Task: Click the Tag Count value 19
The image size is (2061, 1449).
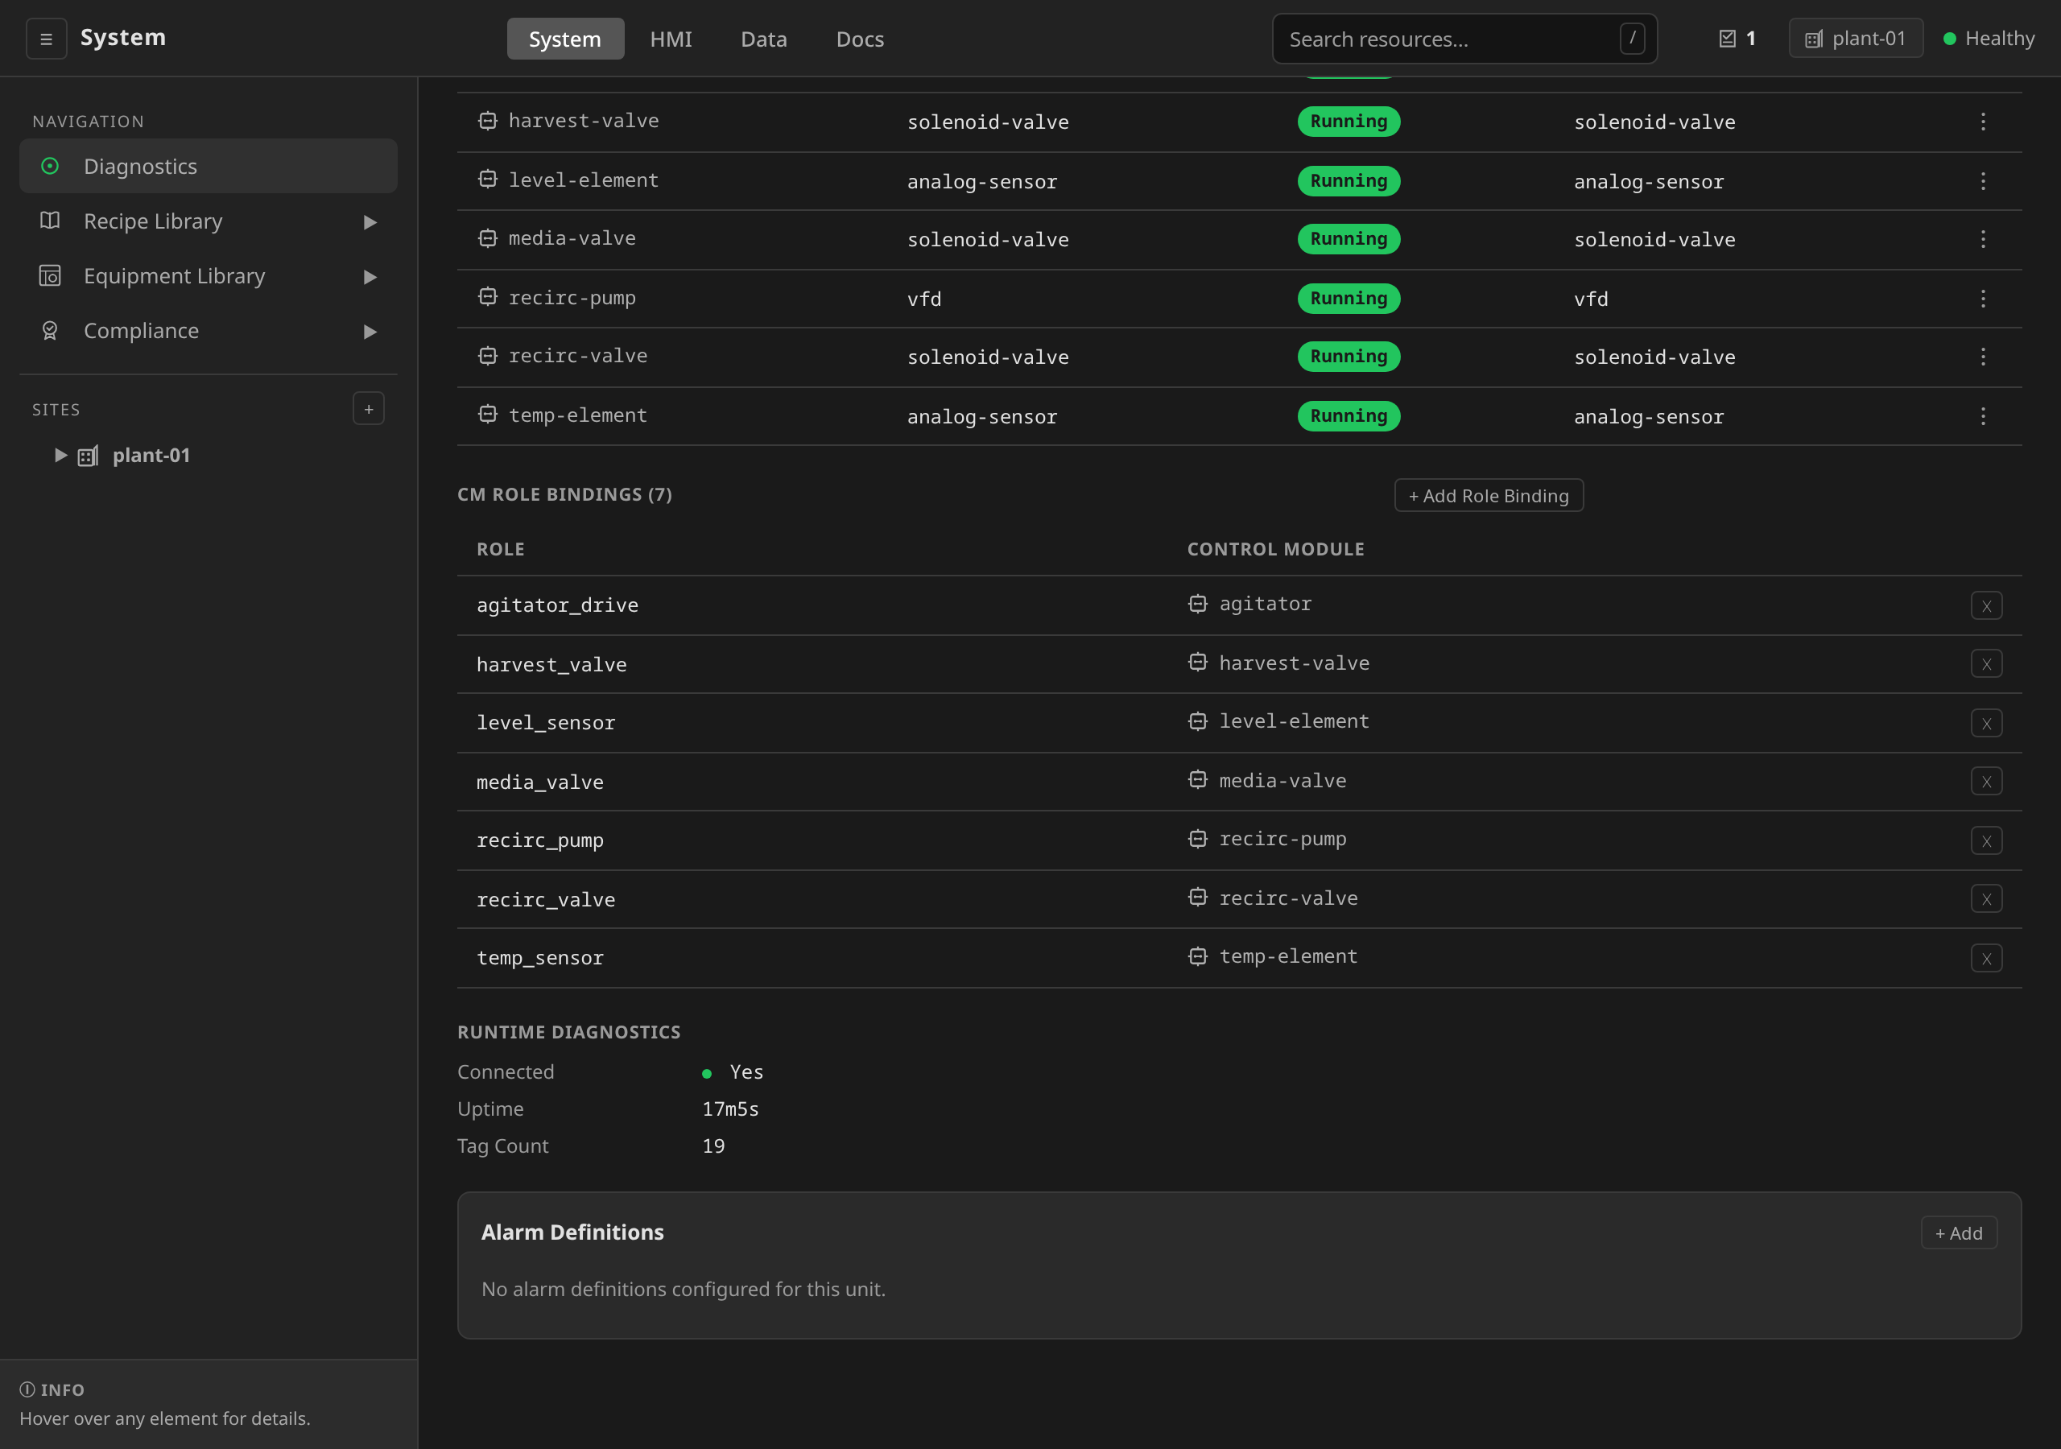Action: [713, 1146]
